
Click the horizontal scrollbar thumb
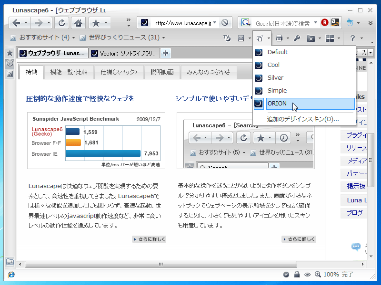(161, 264)
